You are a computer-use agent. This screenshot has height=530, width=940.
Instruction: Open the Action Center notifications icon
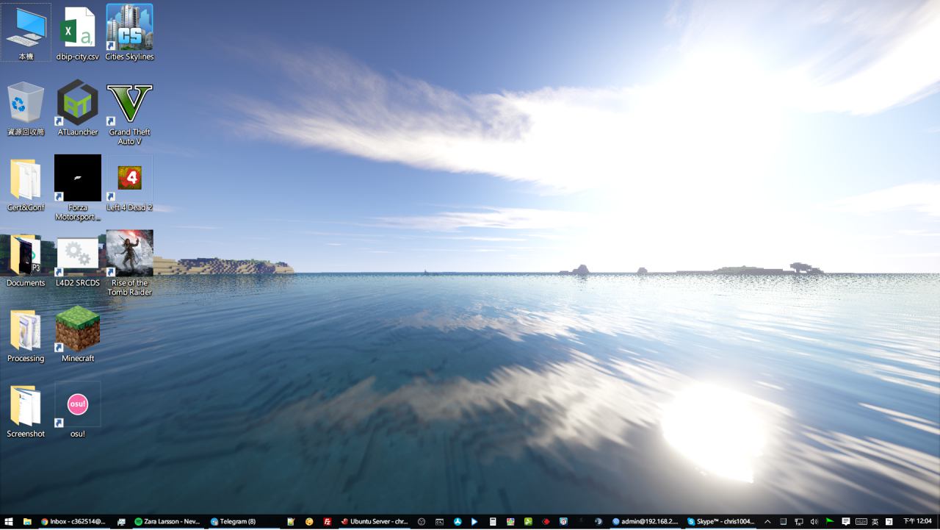pyautogui.click(x=846, y=522)
